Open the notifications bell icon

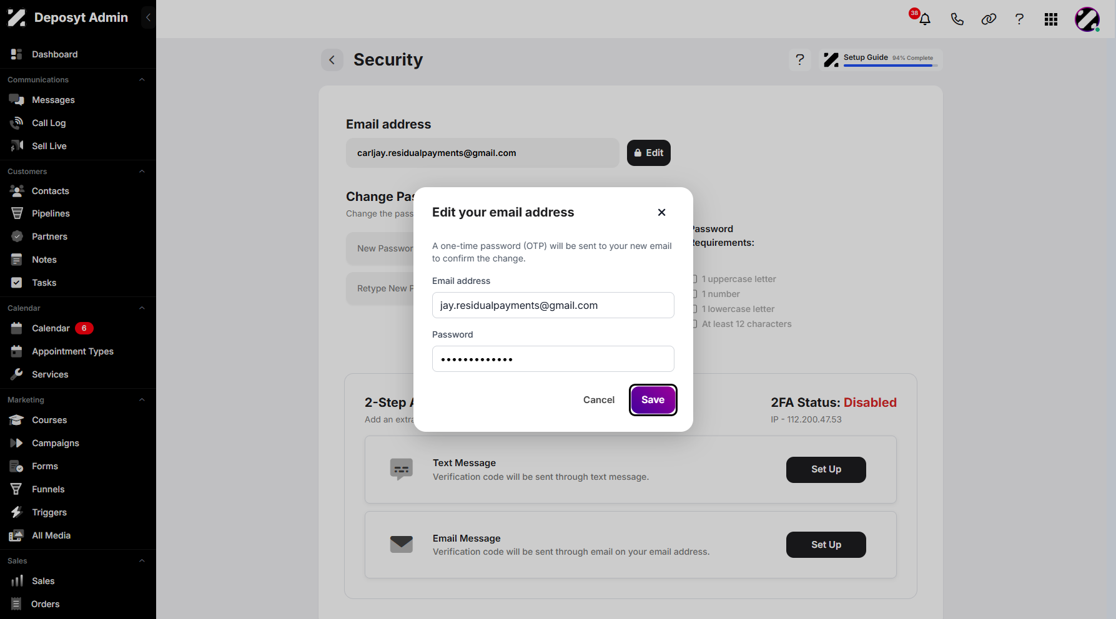tap(925, 19)
